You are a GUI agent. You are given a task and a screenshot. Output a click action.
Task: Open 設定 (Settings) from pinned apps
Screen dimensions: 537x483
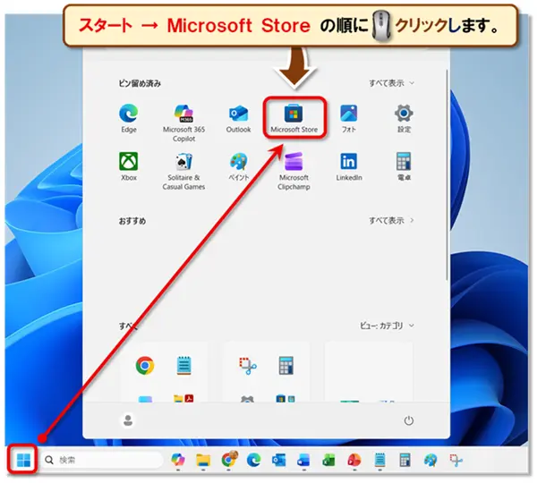[404, 119]
